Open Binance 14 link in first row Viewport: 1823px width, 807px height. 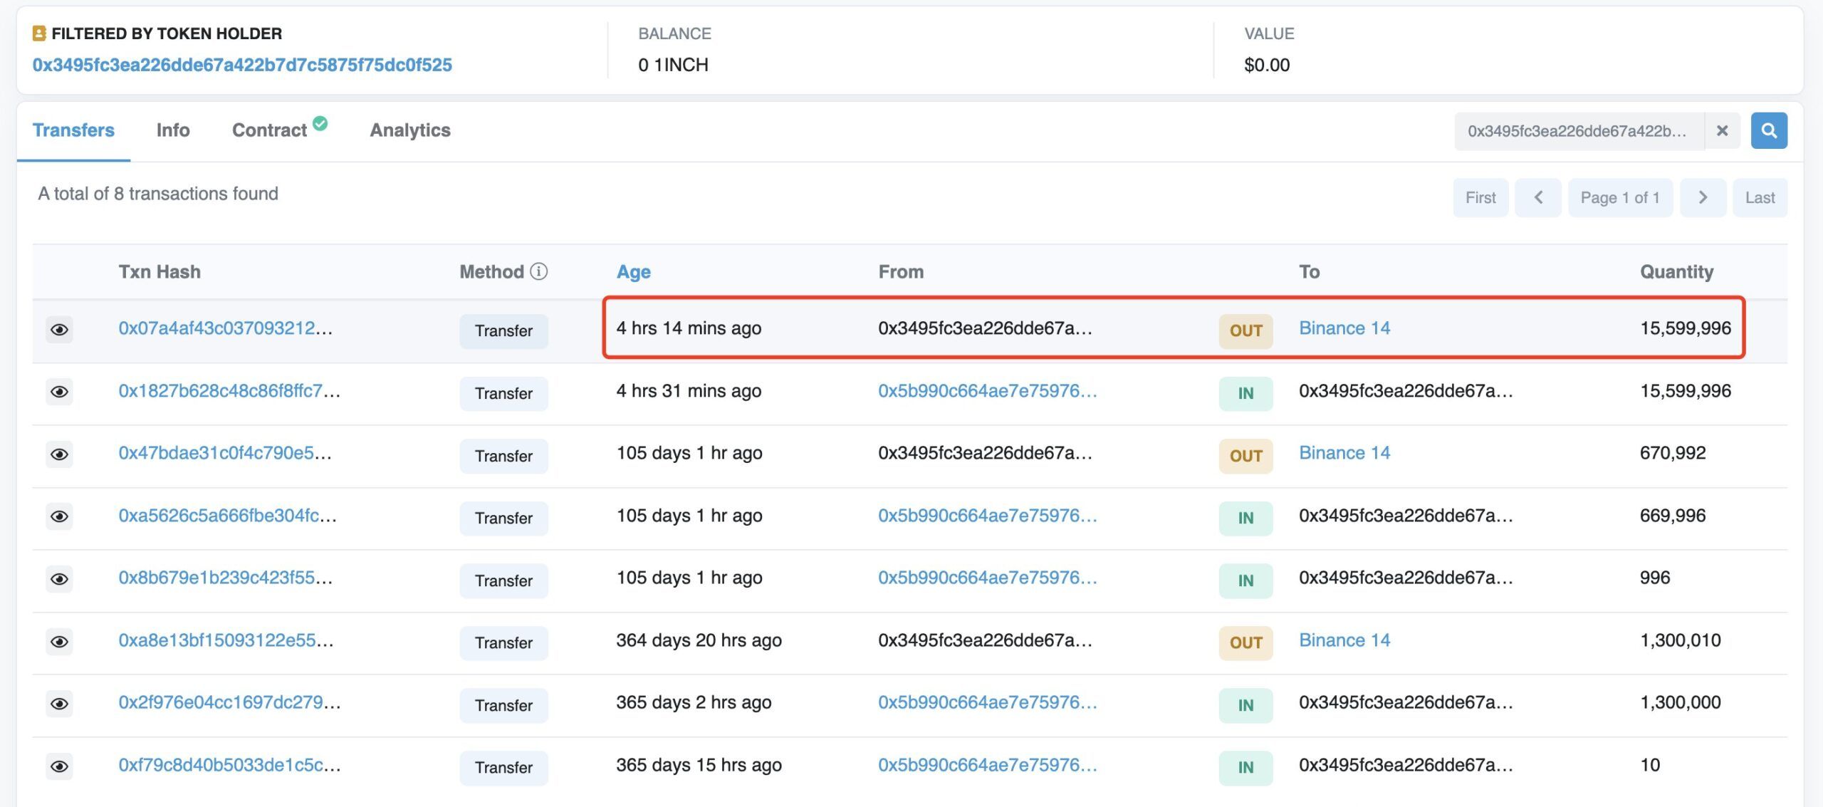pos(1344,328)
